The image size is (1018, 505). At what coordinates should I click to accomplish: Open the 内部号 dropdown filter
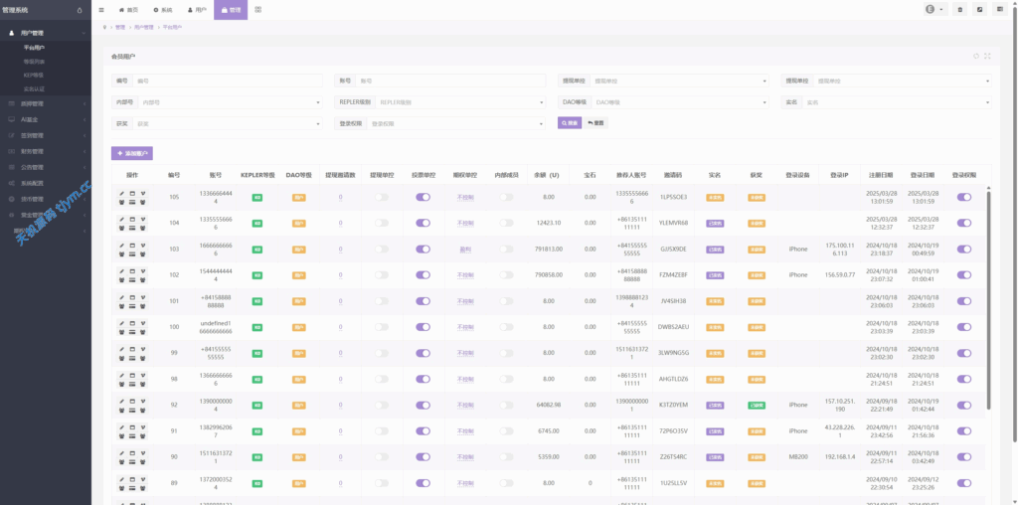click(x=229, y=101)
